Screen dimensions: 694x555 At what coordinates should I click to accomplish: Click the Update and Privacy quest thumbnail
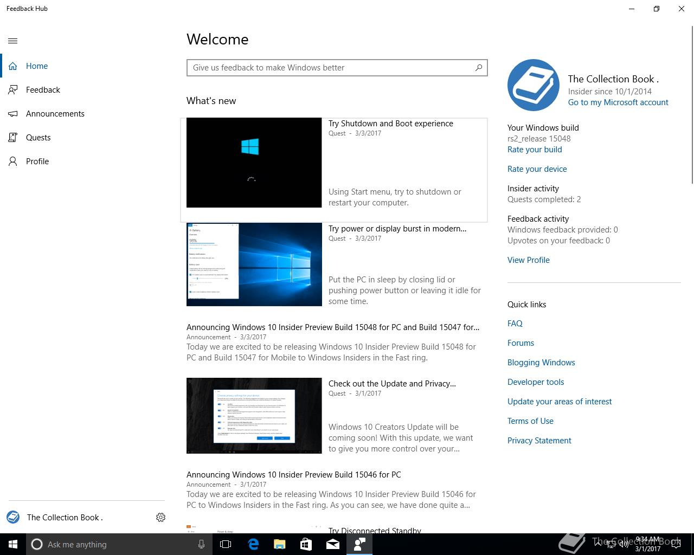pos(254,416)
